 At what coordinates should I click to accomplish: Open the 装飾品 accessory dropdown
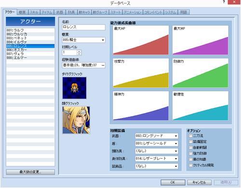(x=157, y=166)
